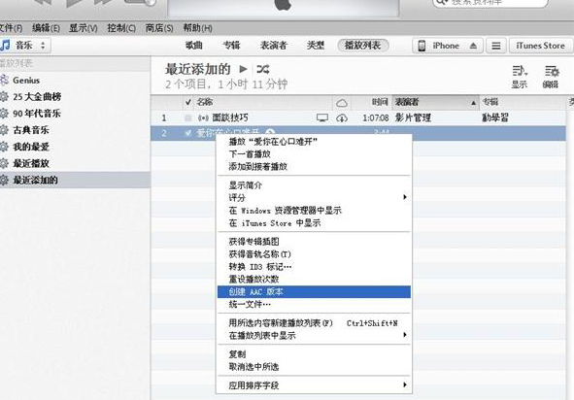Open the 古典音乐 playlist

coord(31,130)
